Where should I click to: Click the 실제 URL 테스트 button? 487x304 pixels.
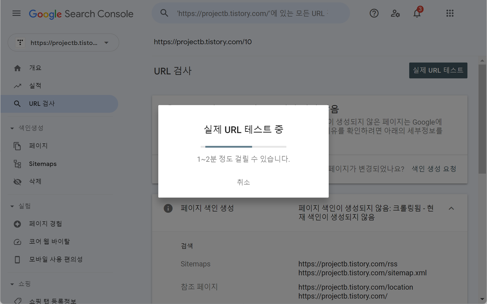point(438,71)
